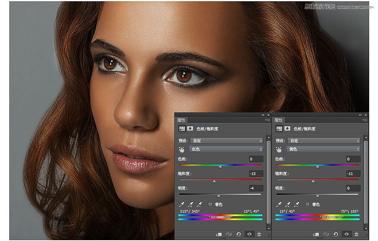Click adjustment icon in red Hue/Saturation panel
Viewport: 378px width, 241px height.
[182, 129]
